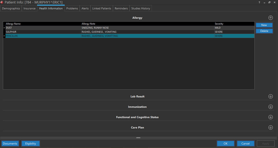Viewport: 278px width, 148px height.
Task: Click the help question mark icon
Action: point(259,2)
